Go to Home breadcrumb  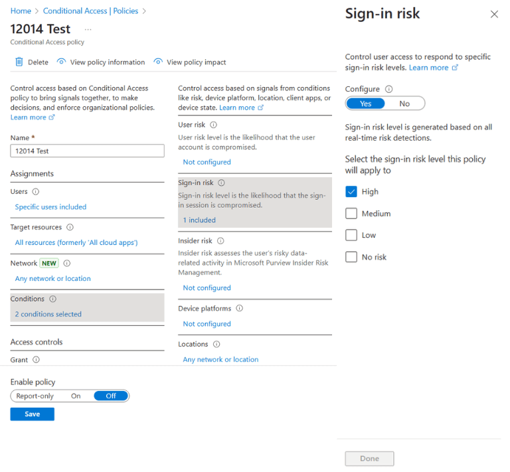pyautogui.click(x=21, y=11)
